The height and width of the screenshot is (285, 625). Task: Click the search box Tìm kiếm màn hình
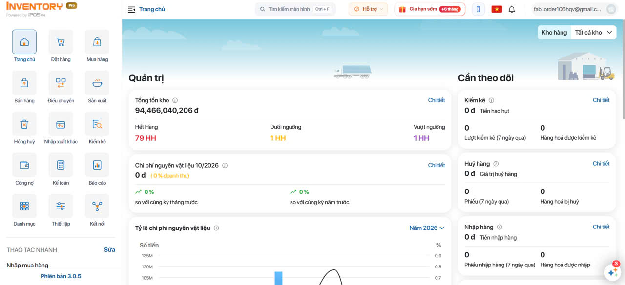click(295, 9)
